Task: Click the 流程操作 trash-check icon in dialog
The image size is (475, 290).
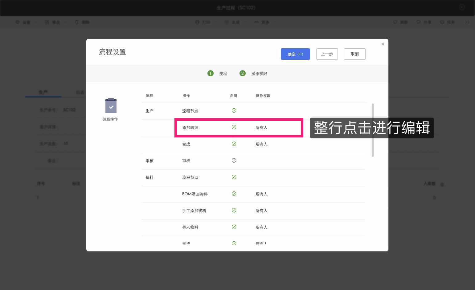Action: (110, 106)
